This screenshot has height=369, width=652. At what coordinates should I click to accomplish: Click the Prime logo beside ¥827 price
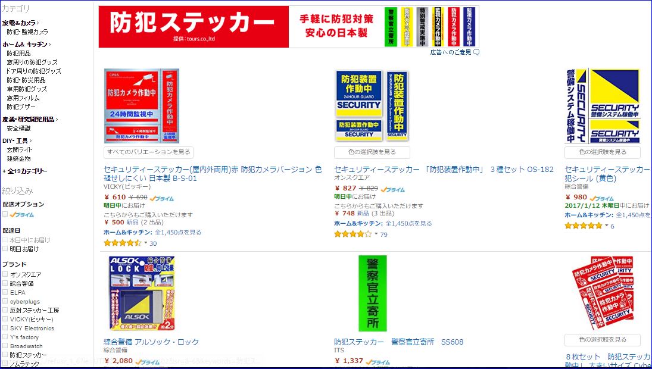(x=392, y=189)
